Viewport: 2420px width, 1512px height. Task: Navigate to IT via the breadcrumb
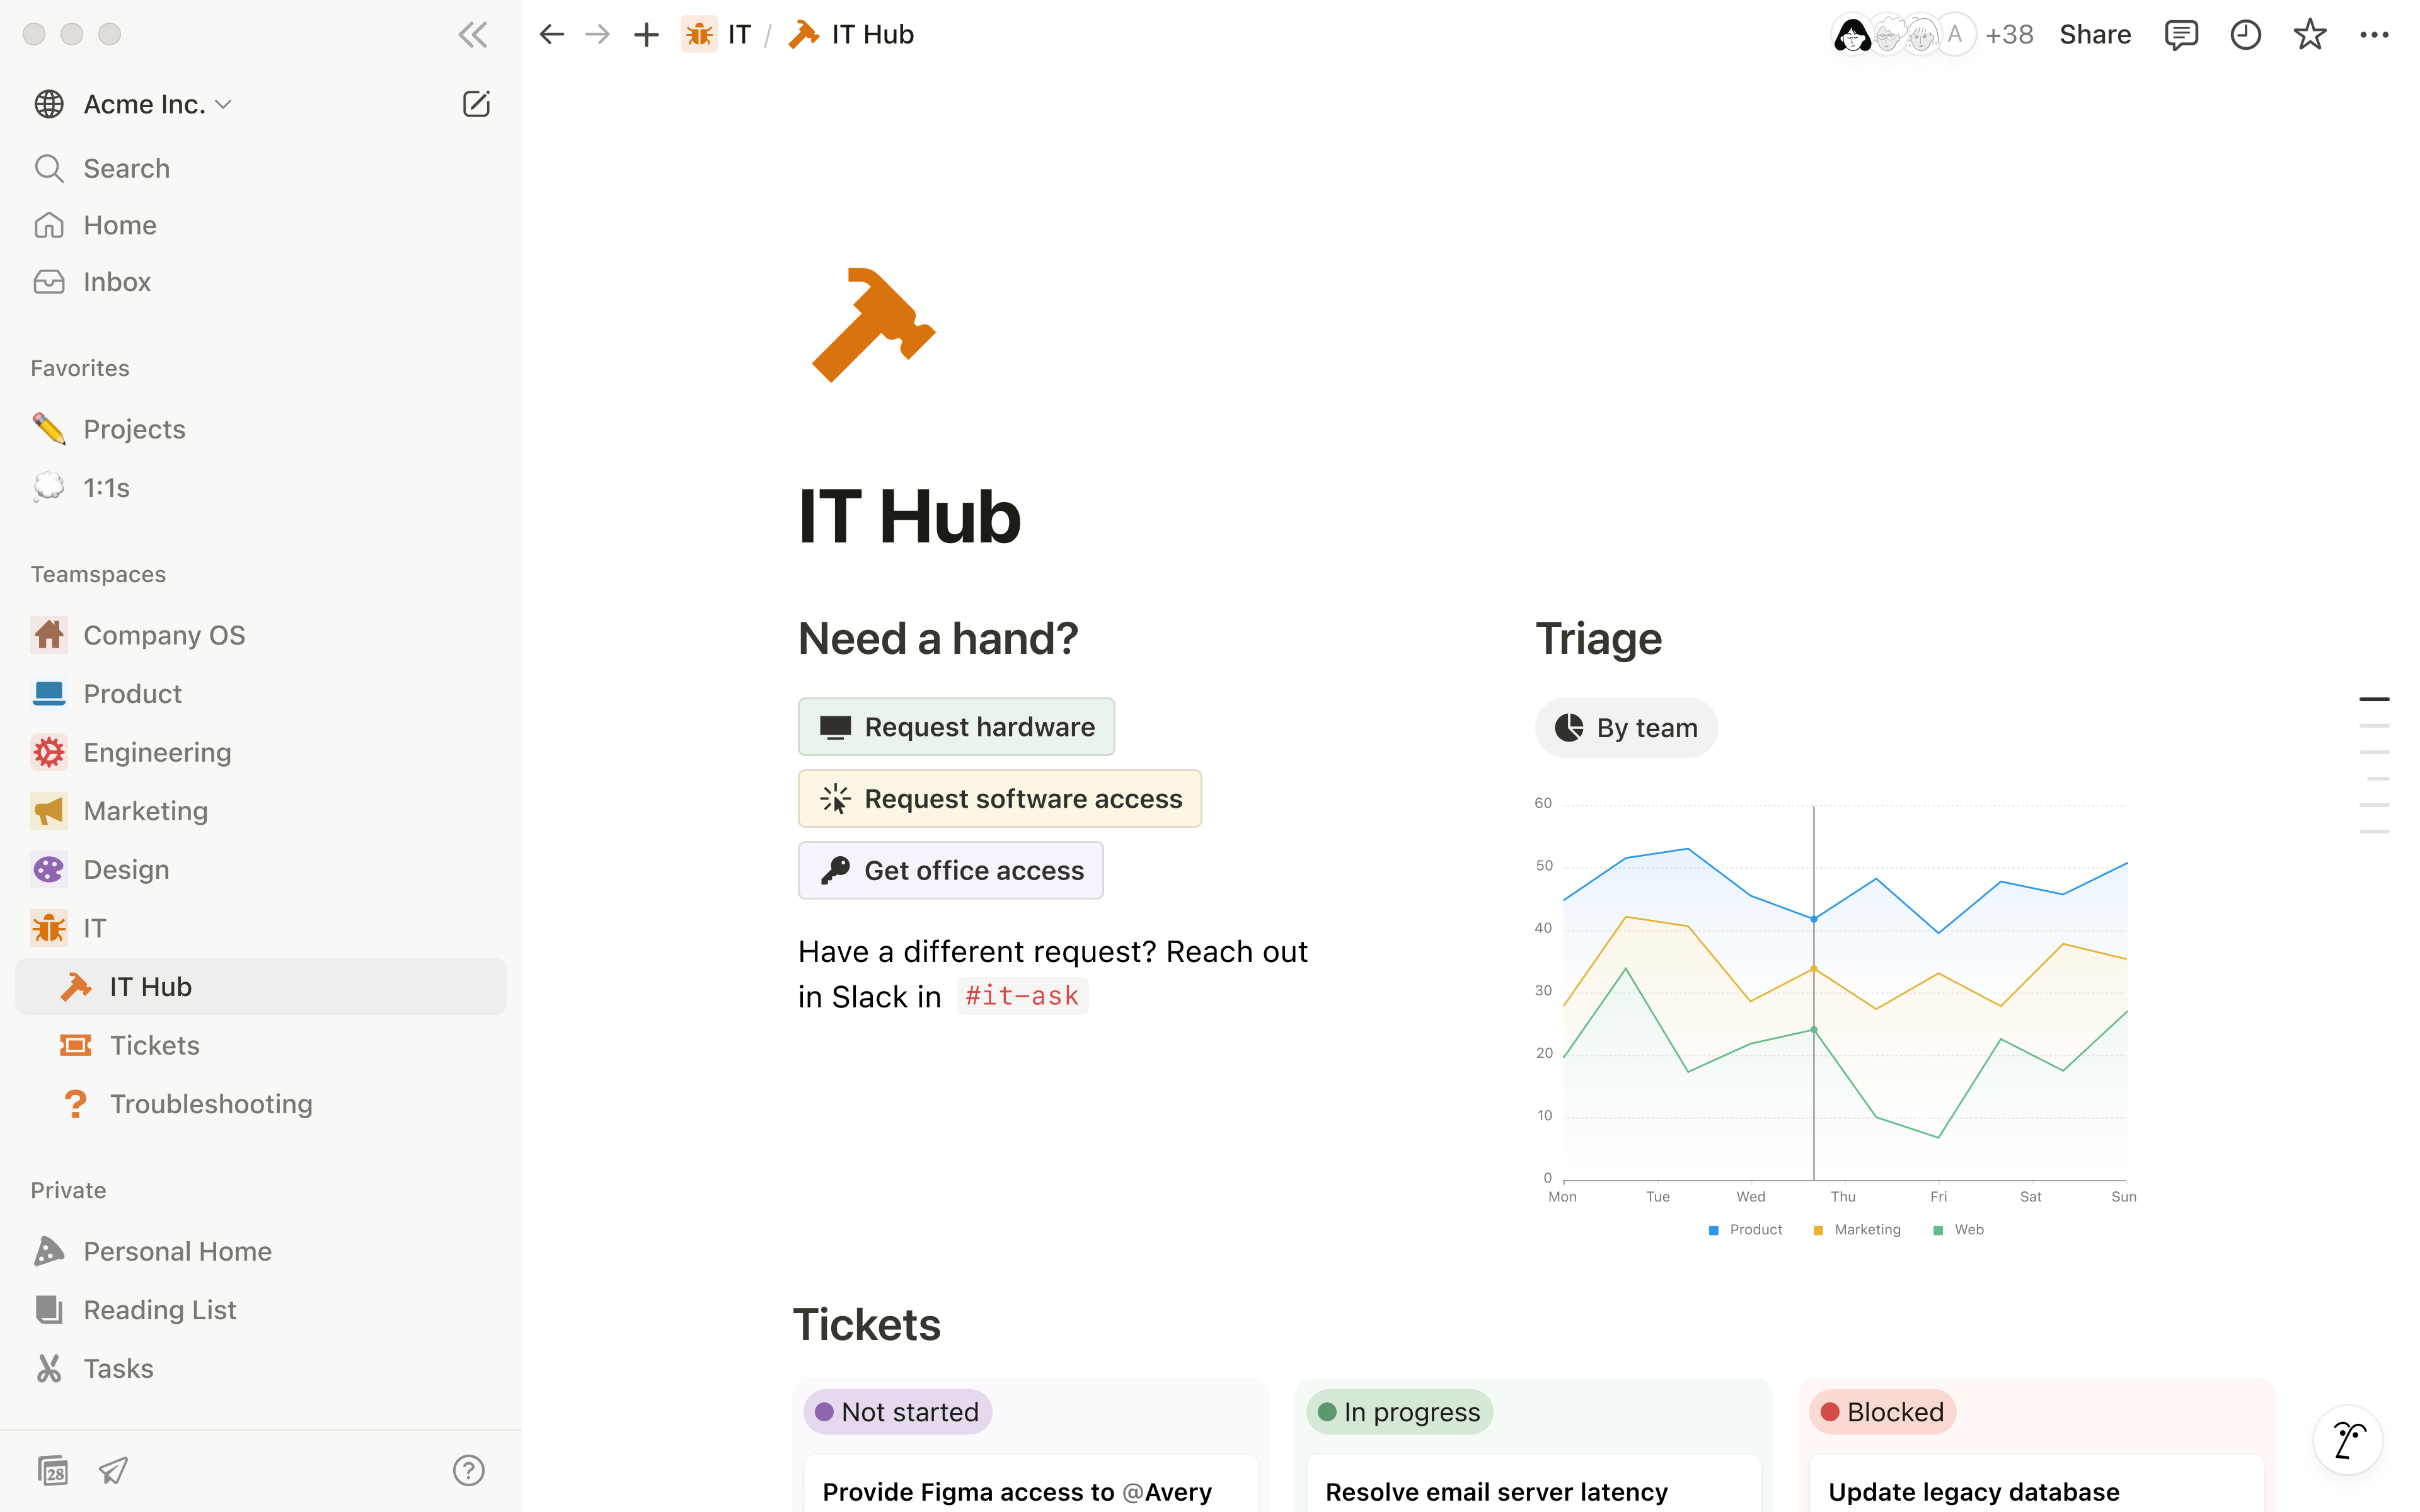(x=738, y=33)
